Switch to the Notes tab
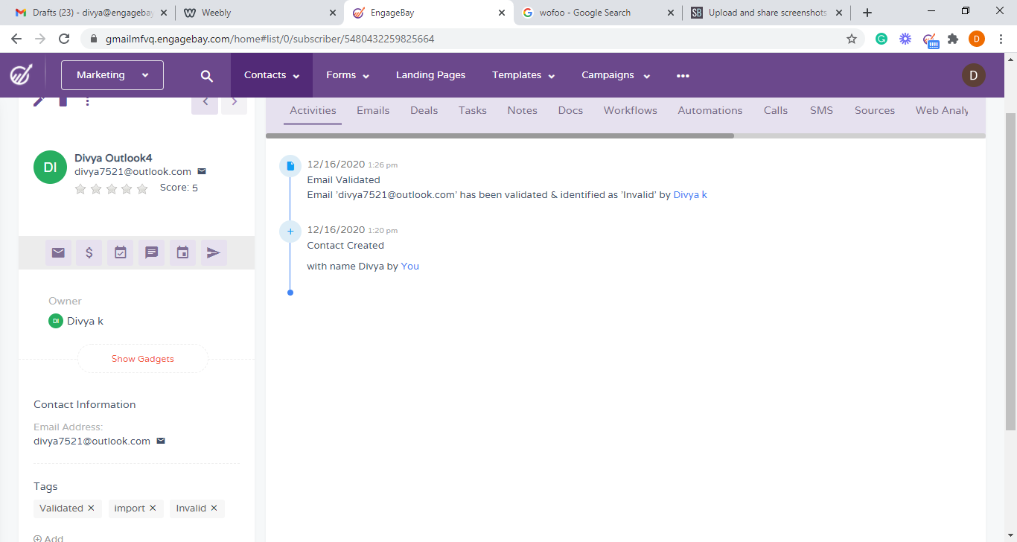 [x=523, y=110]
